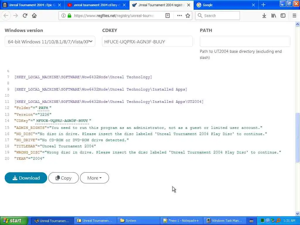This screenshot has width=300, height=225.
Task: Switch to YouTube cd key tab
Action: (97, 5)
